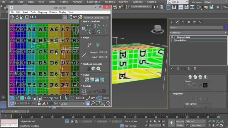Click the Straighten Selection reshape icon
The image size is (228, 128).
click(88, 69)
